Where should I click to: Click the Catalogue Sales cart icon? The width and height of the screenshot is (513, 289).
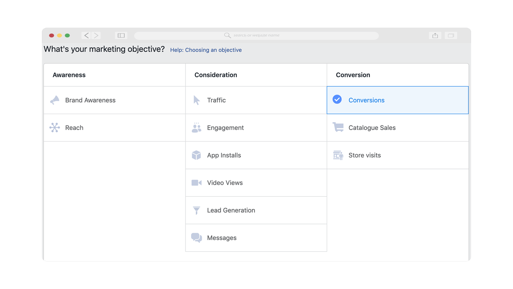click(338, 127)
